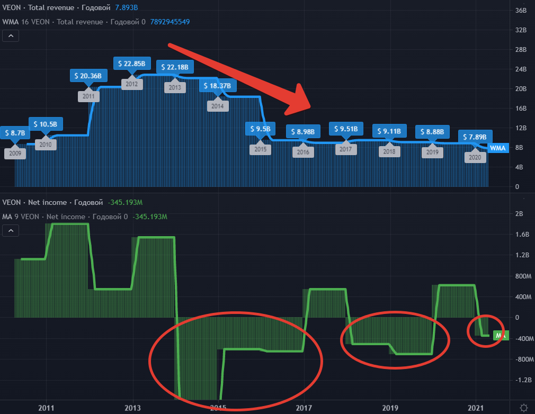Image resolution: width=535 pixels, height=414 pixels.
Task: Click the VEON Net income legend title
Action: tap(52, 203)
